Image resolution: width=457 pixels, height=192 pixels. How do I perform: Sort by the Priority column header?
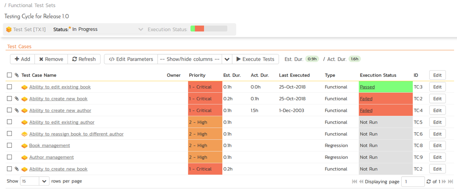coord(197,75)
